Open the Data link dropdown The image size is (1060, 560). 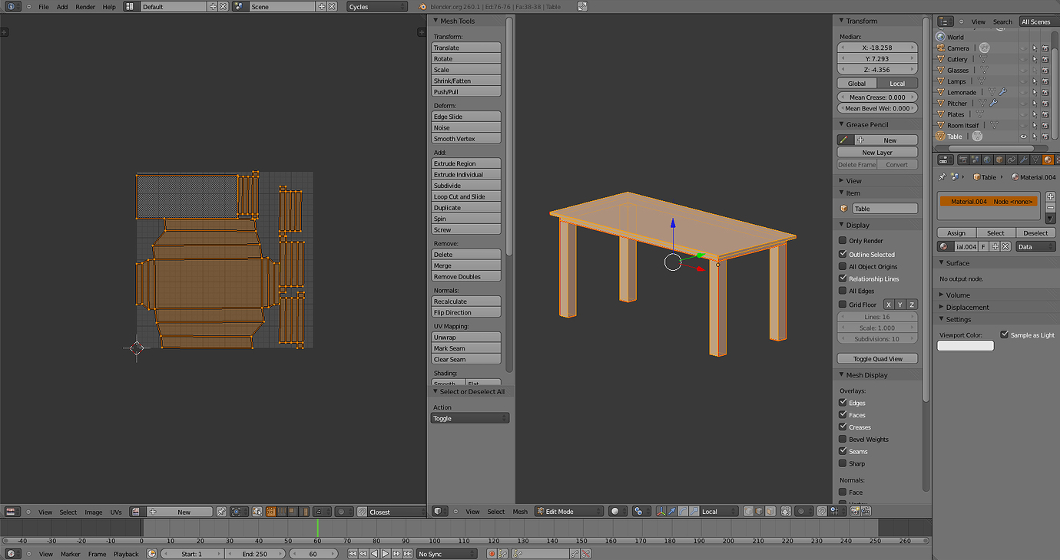pyautogui.click(x=1035, y=246)
